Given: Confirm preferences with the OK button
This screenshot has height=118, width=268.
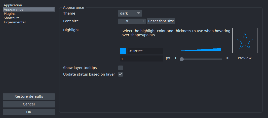Looking at the screenshot, I should pos(29,112).
